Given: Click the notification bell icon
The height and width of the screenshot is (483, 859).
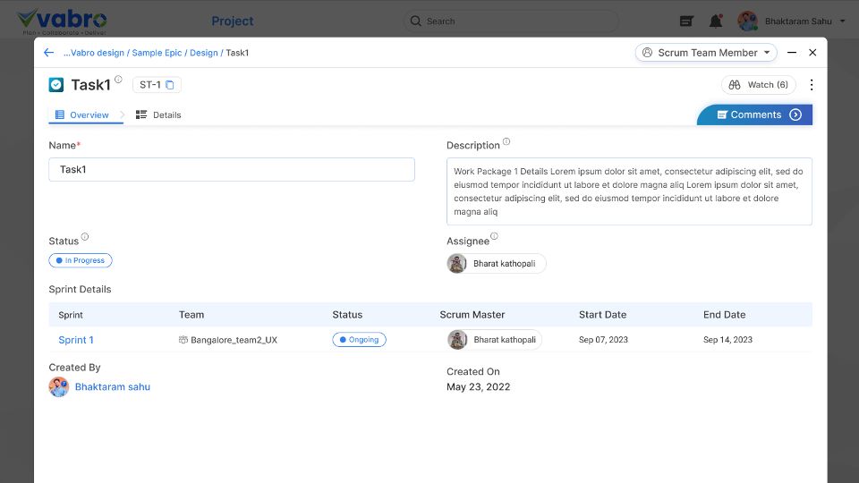Looking at the screenshot, I should pos(715,21).
